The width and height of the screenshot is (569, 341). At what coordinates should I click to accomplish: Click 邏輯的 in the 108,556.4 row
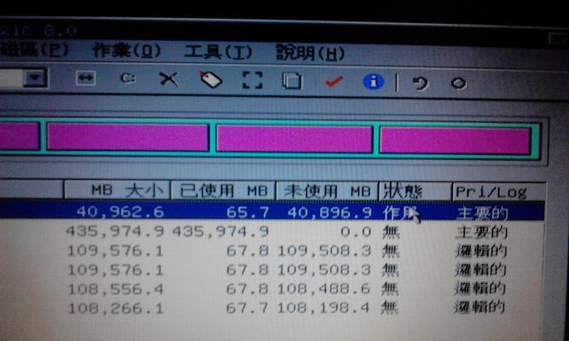[480, 288]
